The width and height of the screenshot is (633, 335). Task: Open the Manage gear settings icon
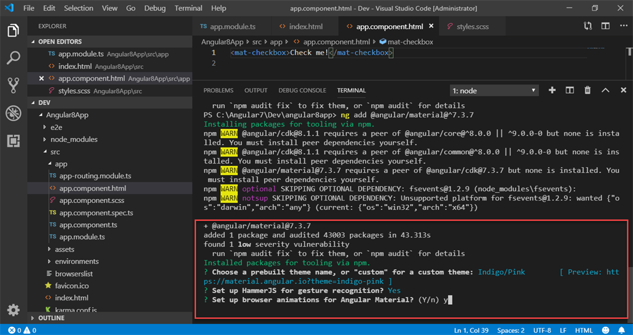pos(13,310)
